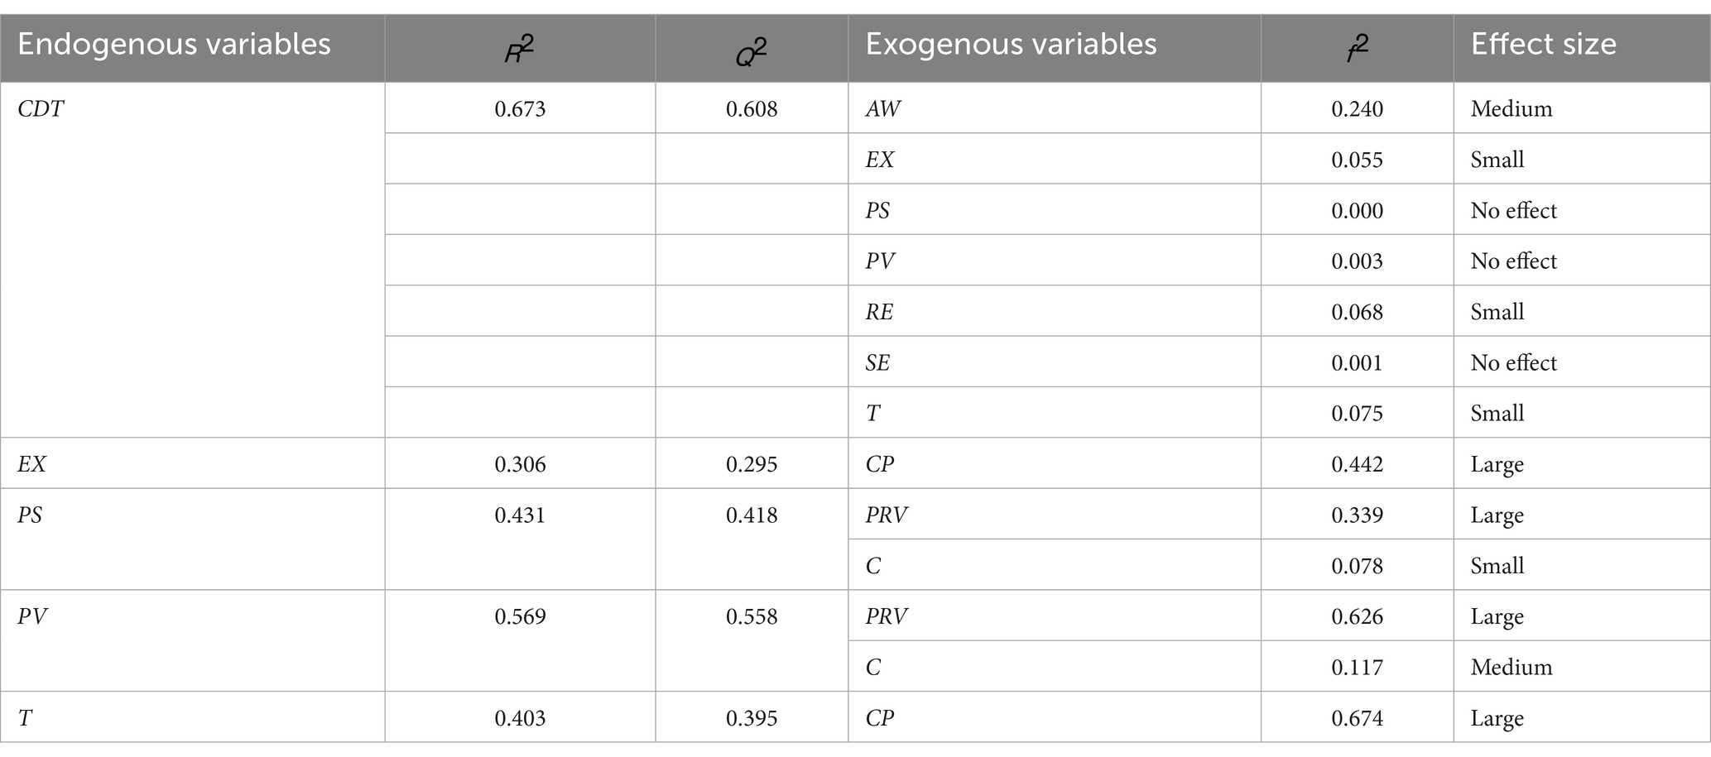1711x757 pixels.
Task: Click the SE exogenous variable cell
Action: pyautogui.click(x=877, y=363)
